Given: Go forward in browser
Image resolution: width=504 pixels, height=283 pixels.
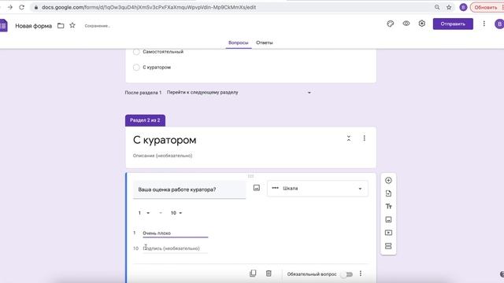Looking at the screenshot, I should [10, 7].
